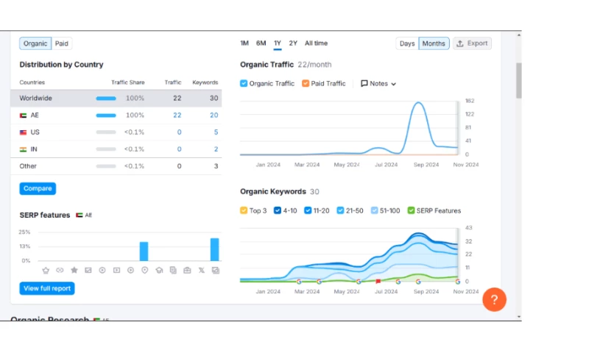Click the briefcase jobs SERP feature icon

pyautogui.click(x=187, y=270)
